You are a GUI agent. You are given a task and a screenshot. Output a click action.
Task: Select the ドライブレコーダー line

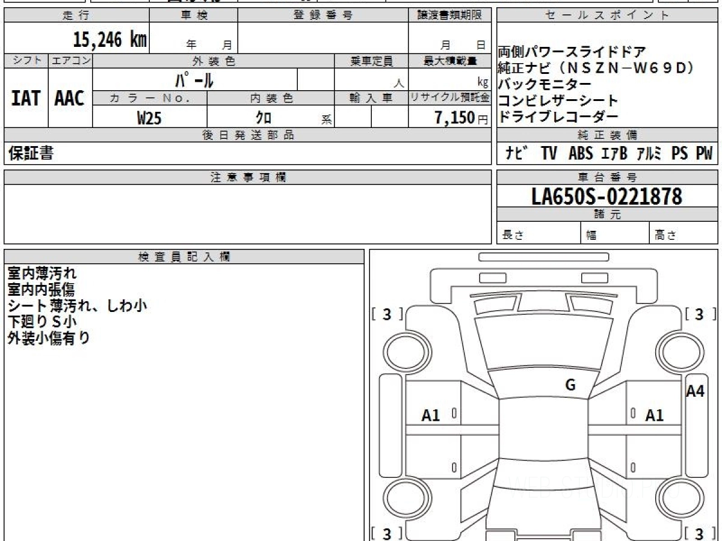pyautogui.click(x=558, y=117)
